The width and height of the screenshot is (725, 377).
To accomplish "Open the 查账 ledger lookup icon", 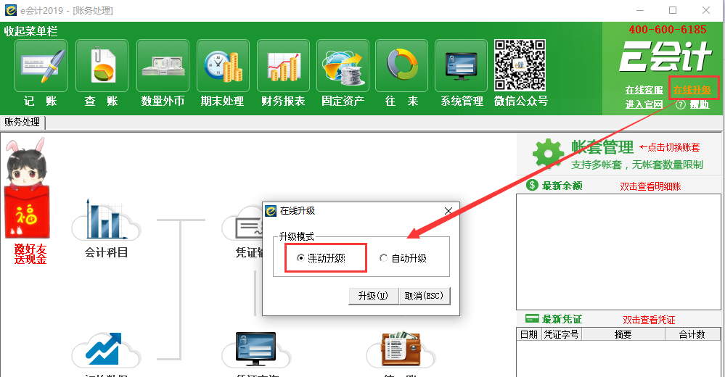I will coord(102,65).
